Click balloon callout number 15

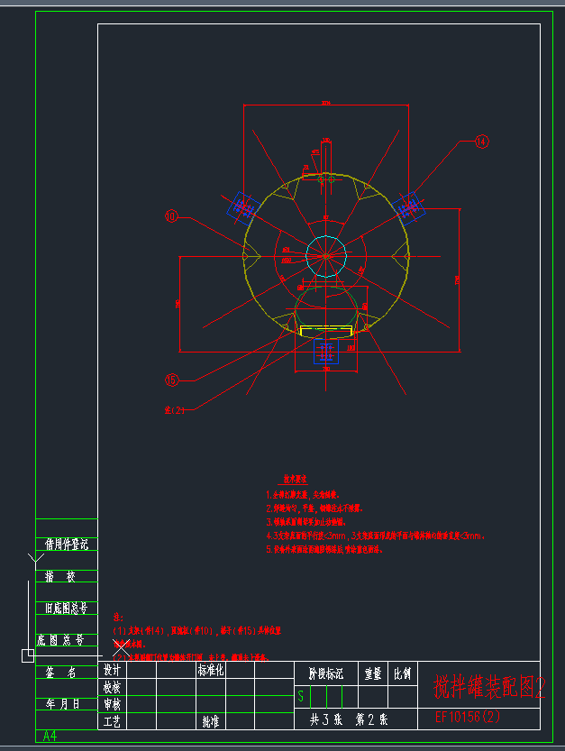(x=171, y=380)
